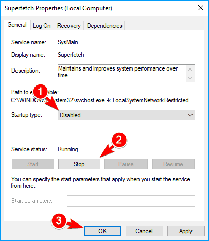
Task: Click the Start parameters text field
Action: tap(131, 201)
